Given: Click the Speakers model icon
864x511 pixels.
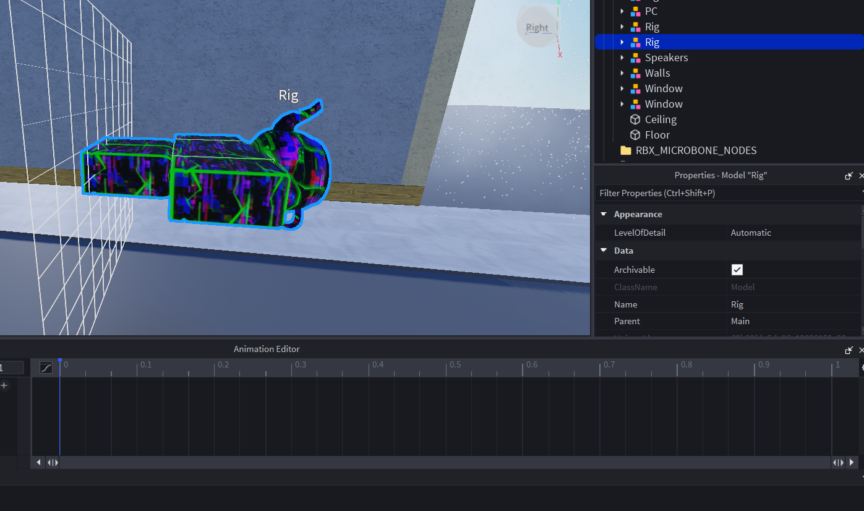Looking at the screenshot, I should 635,58.
